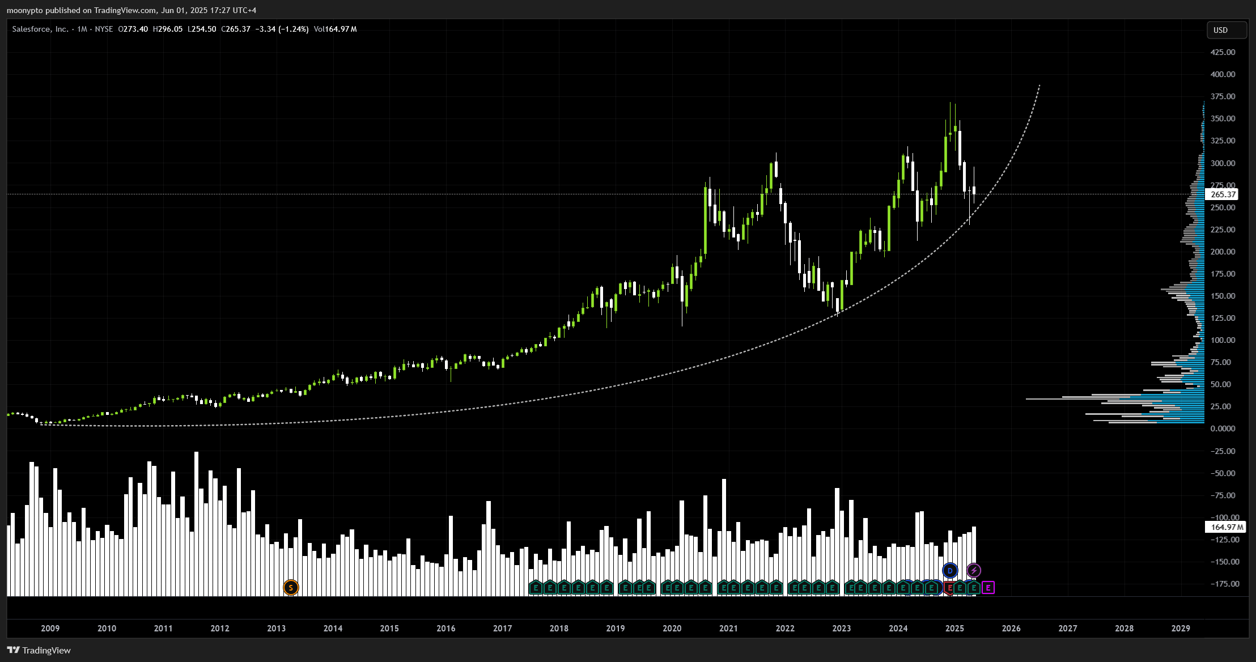
Task: Click the 400.00 price axis label
Action: click(1223, 74)
